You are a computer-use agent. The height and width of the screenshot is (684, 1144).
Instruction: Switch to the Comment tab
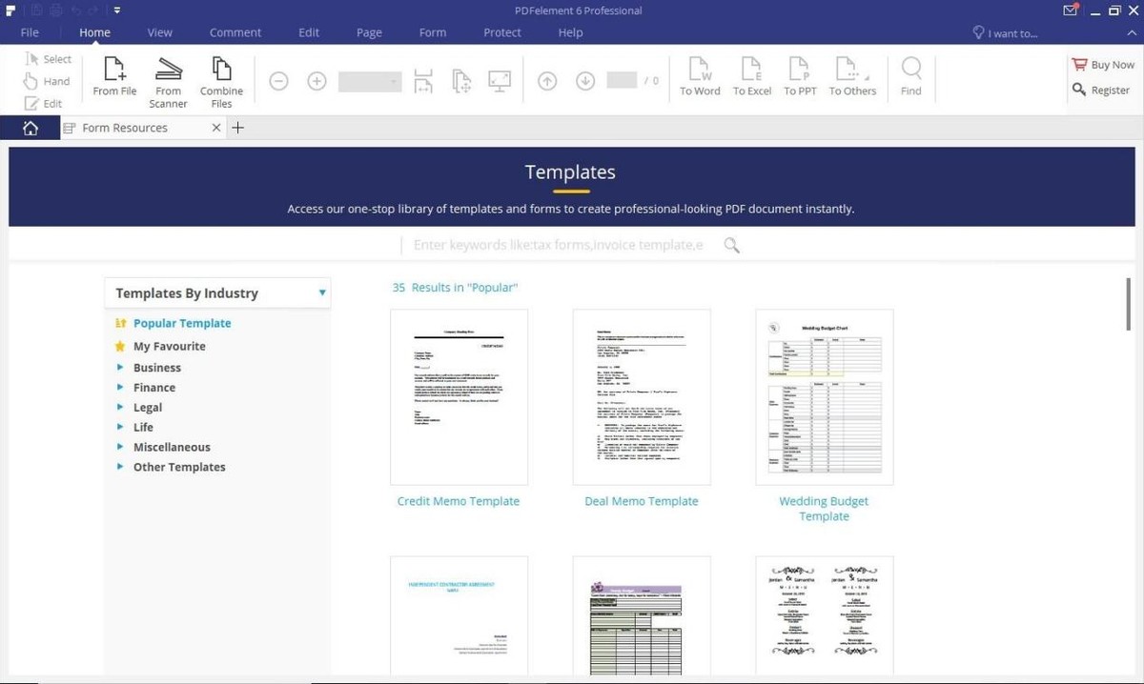coord(235,32)
